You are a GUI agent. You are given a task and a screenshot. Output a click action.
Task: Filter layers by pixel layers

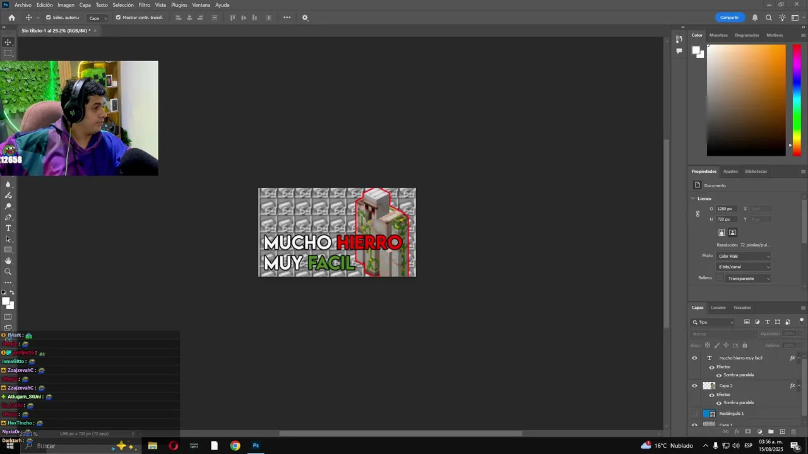tap(747, 322)
